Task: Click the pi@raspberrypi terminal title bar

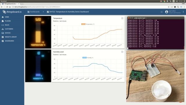Action: pos(156,18)
